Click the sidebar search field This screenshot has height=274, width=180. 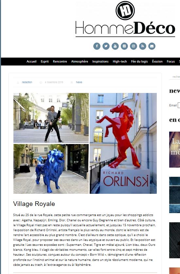point(174,77)
